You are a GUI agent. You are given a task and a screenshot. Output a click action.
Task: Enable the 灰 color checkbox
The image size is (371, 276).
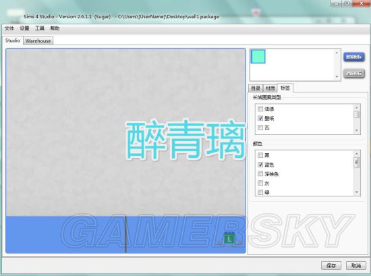pos(260,183)
